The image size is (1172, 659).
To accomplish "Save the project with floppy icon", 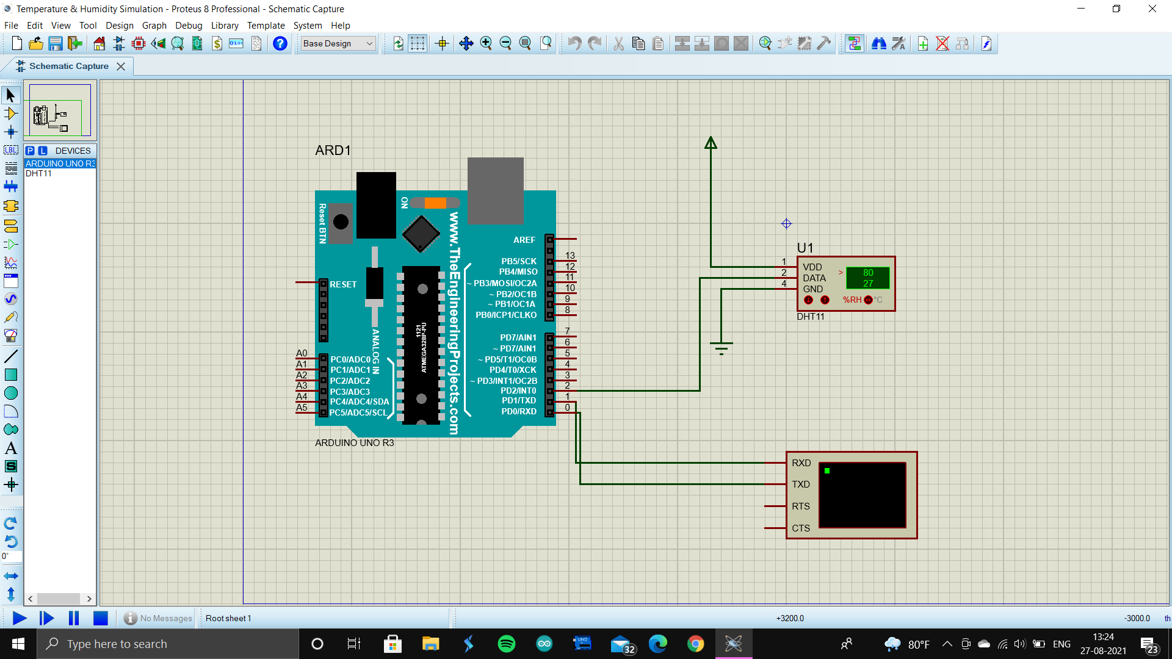I will point(56,43).
